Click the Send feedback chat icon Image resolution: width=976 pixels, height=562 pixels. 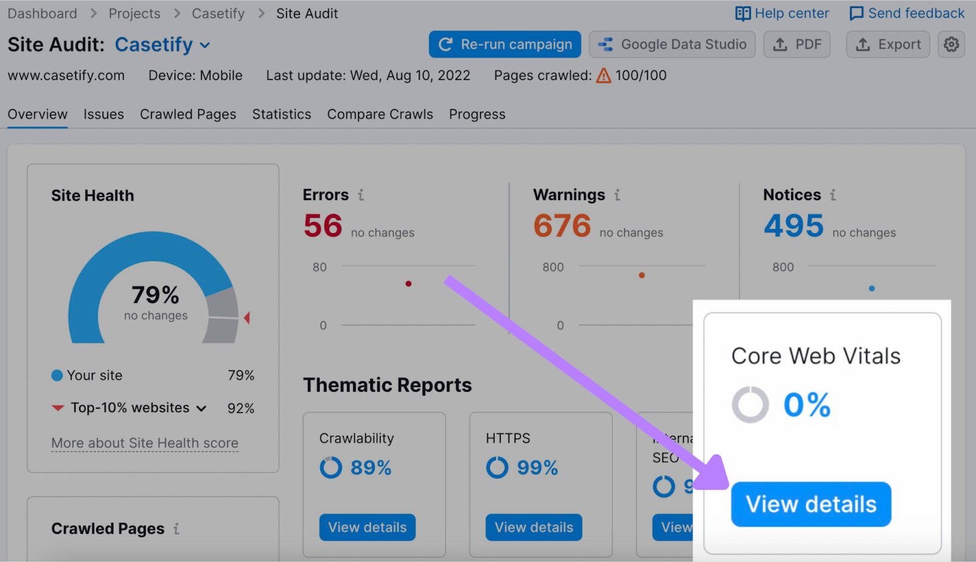tap(856, 13)
